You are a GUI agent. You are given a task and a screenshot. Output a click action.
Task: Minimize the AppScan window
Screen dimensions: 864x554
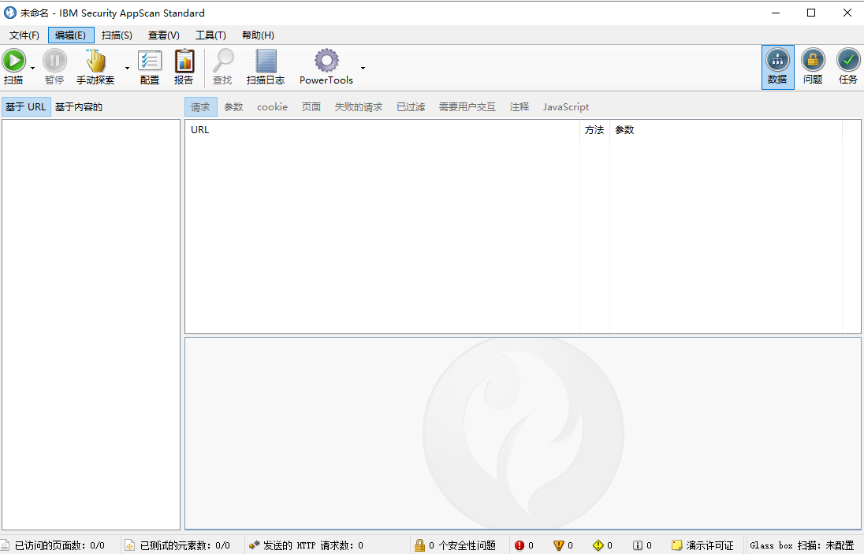click(775, 13)
